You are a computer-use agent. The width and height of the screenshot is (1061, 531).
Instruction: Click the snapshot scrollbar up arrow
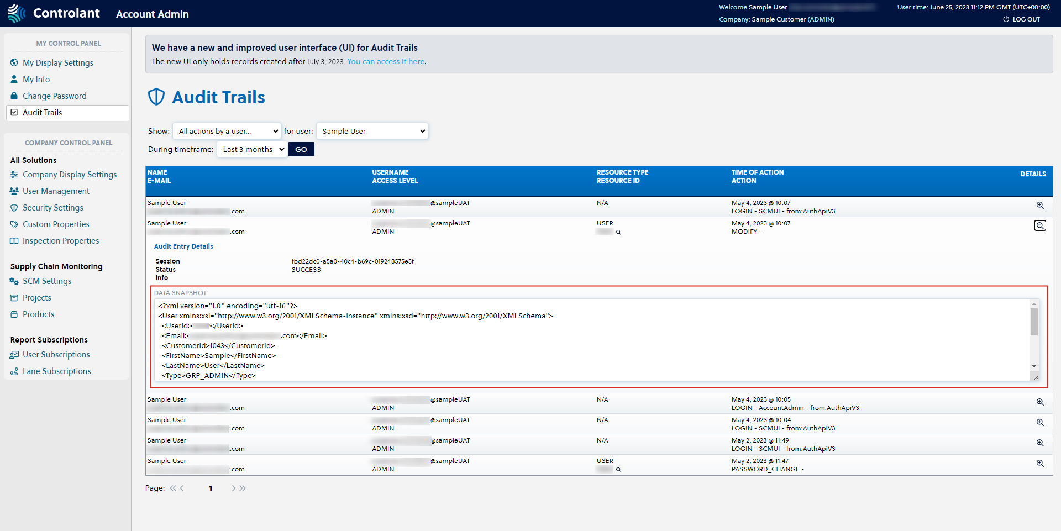[x=1034, y=304]
